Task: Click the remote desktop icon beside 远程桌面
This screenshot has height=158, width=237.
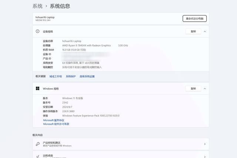Action: click(37, 156)
